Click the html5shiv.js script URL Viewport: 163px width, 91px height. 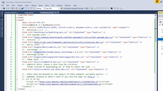coord(69,82)
